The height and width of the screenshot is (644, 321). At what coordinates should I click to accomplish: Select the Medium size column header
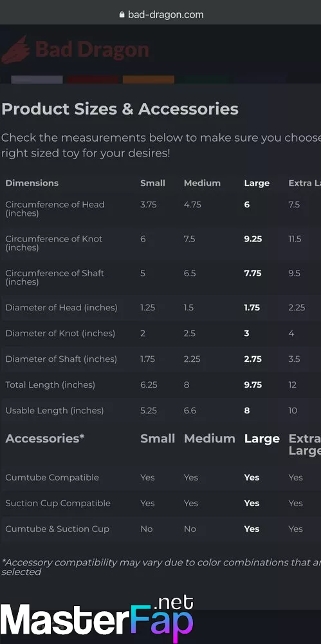coord(202,183)
